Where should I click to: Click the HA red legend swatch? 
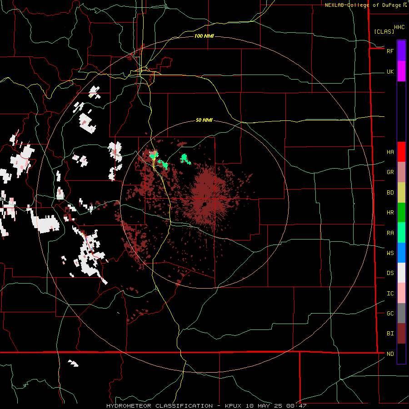[401, 152]
